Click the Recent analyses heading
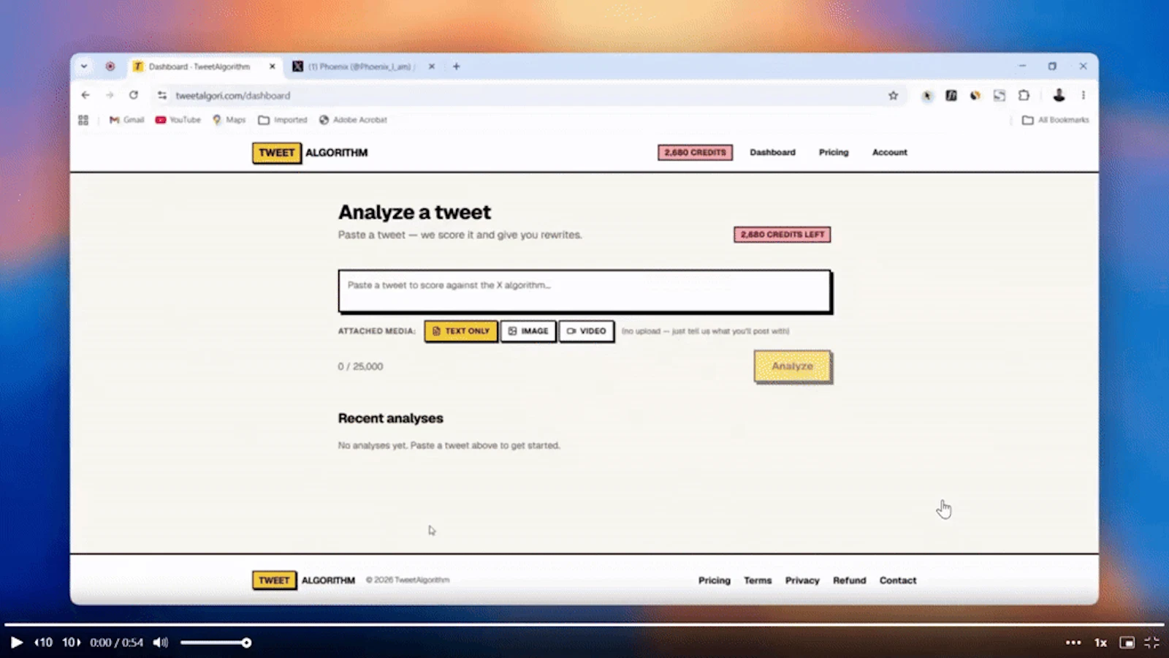This screenshot has width=1169, height=658. [x=391, y=418]
